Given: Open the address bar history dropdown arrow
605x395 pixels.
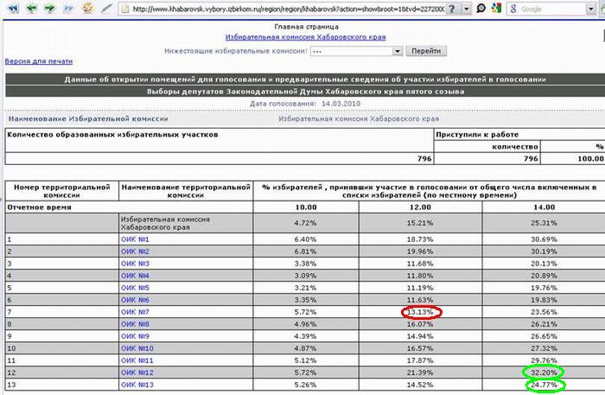Looking at the screenshot, I should coord(468,9).
